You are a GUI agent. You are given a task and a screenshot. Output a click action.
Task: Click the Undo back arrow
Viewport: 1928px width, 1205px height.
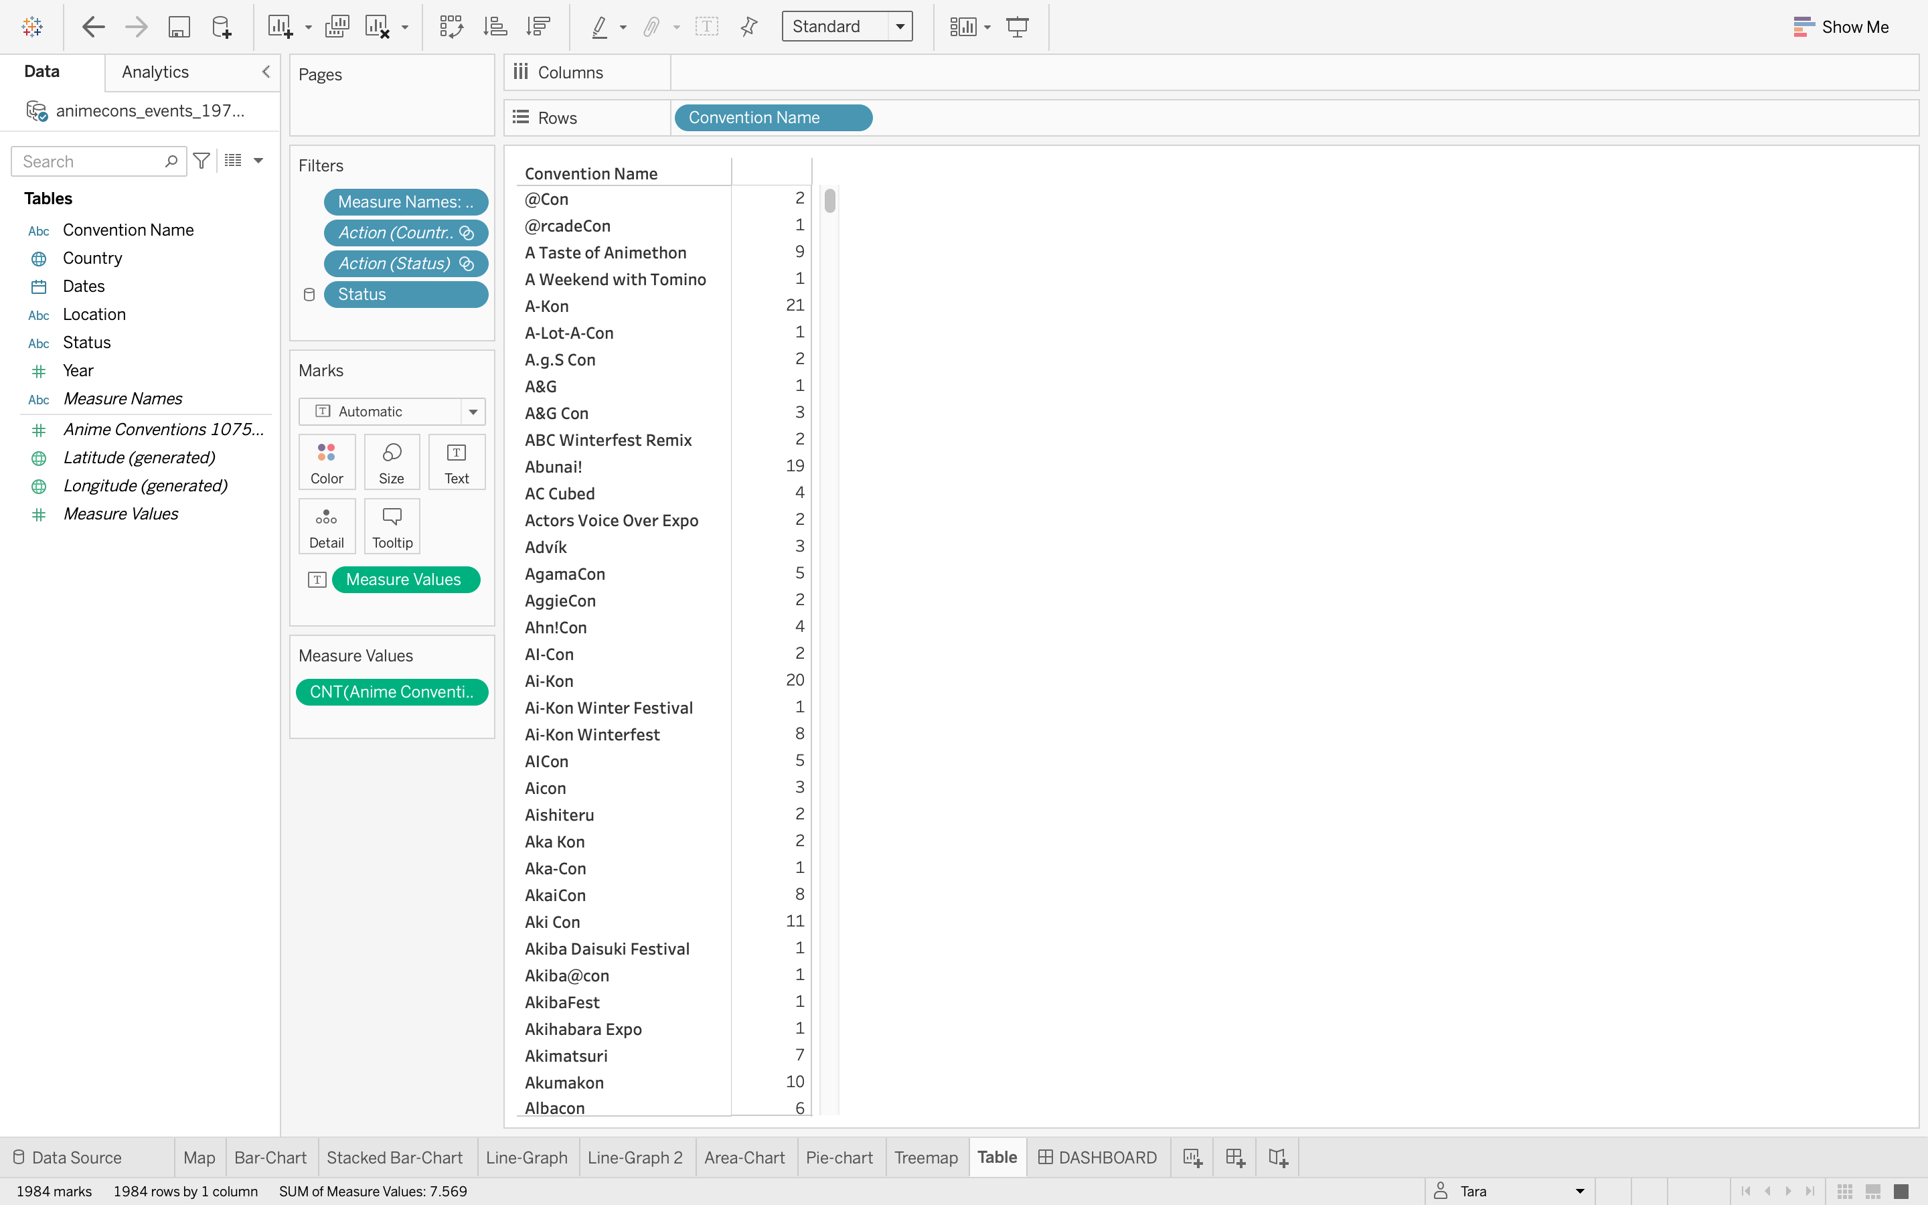click(x=93, y=26)
